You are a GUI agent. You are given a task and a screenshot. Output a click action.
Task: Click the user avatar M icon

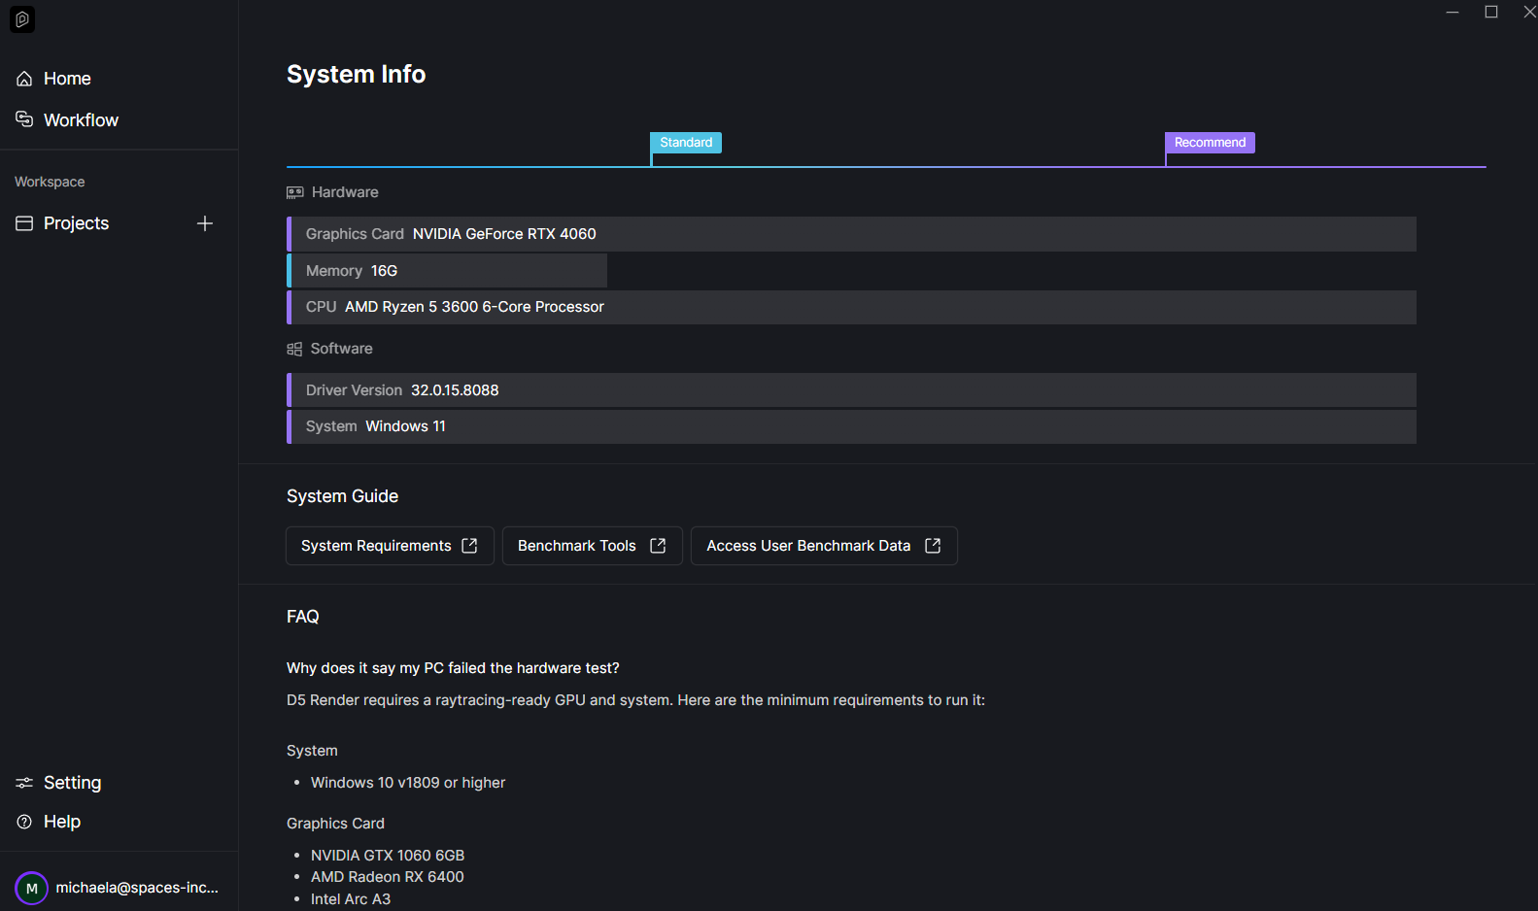tap(31, 888)
